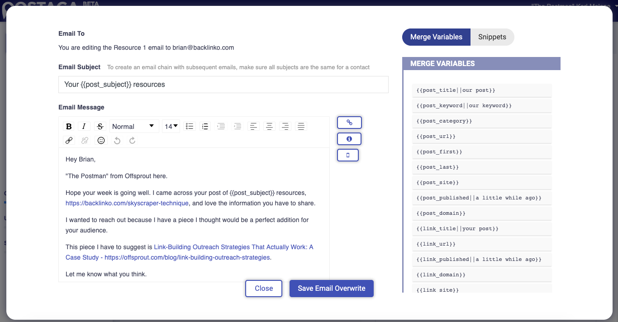The image size is (618, 322).
Task: Select the {{post_keyword||our keyword}} merge variable
Action: click(482, 106)
